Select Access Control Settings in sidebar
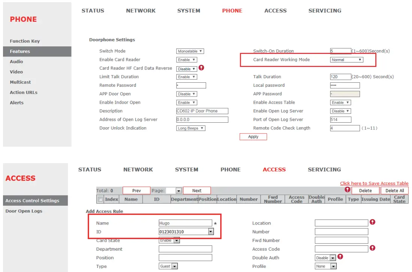Image resolution: width=412 pixels, height=272 pixels. coord(36,201)
